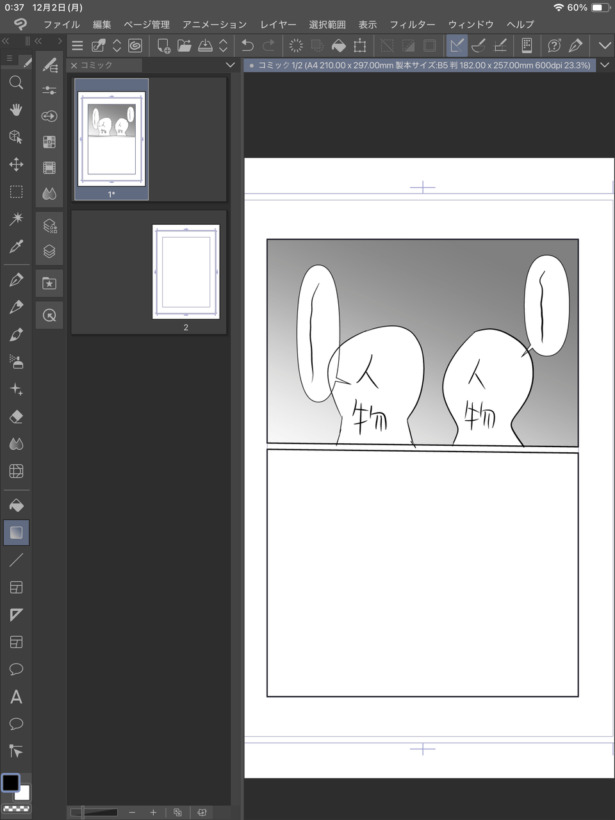The image size is (615, 820).
Task: Toggle the hamburger menu display button
Action: tap(78, 45)
